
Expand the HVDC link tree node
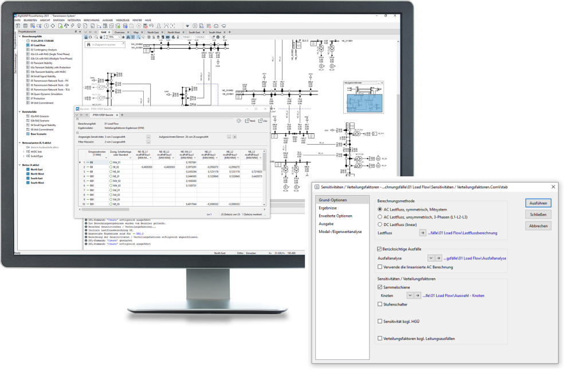(x=23, y=152)
